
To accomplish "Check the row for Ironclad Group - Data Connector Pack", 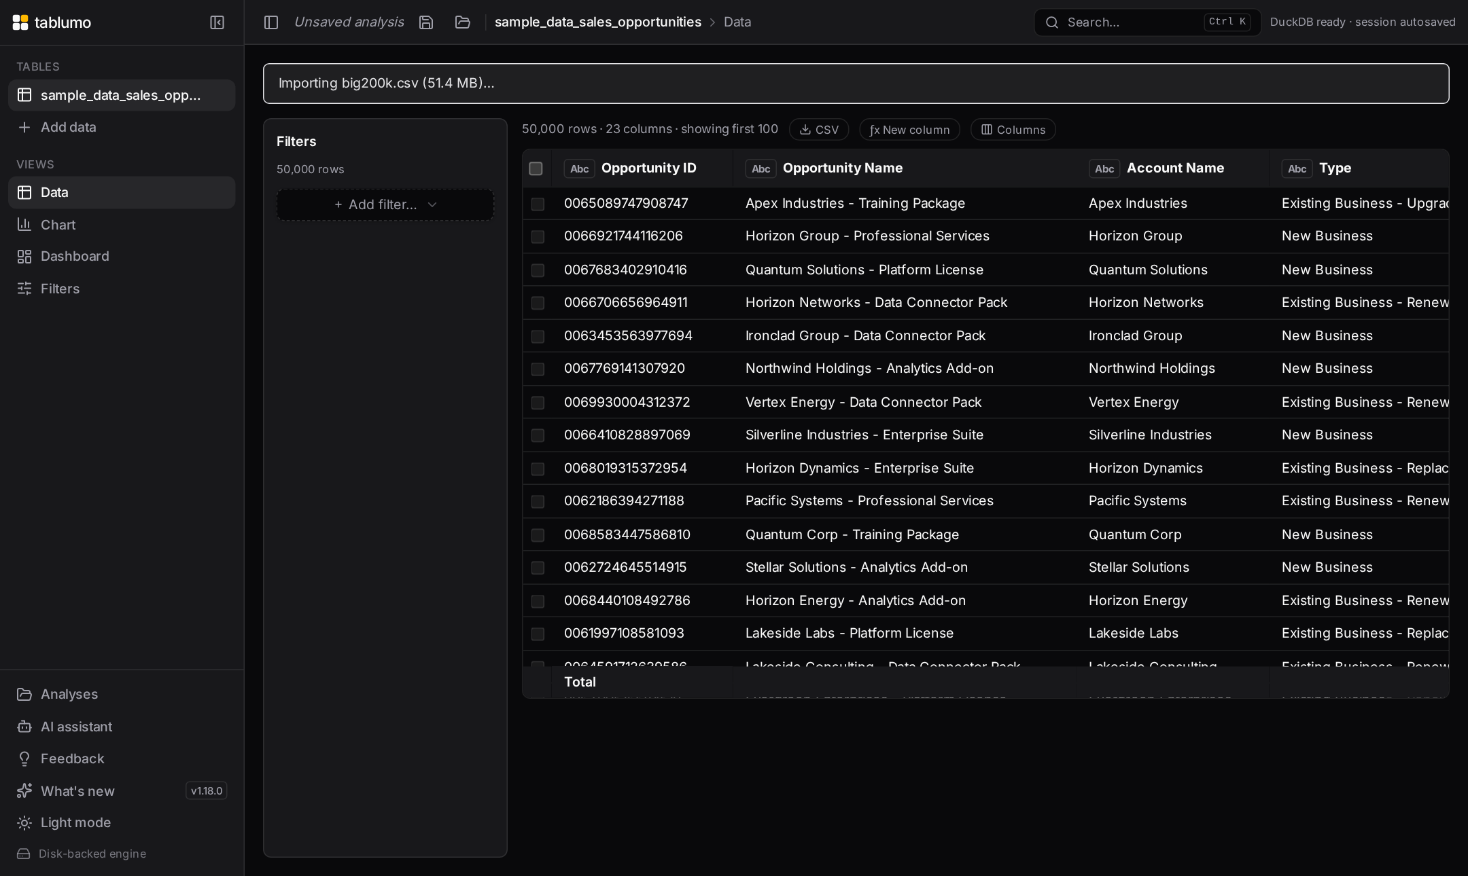I will point(538,336).
